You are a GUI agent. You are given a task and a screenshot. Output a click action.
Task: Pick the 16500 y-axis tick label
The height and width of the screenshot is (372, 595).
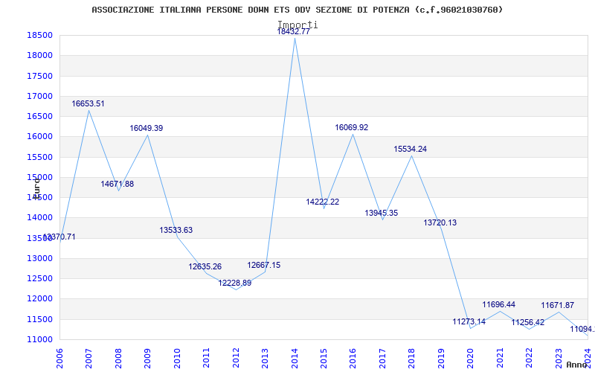click(x=39, y=117)
